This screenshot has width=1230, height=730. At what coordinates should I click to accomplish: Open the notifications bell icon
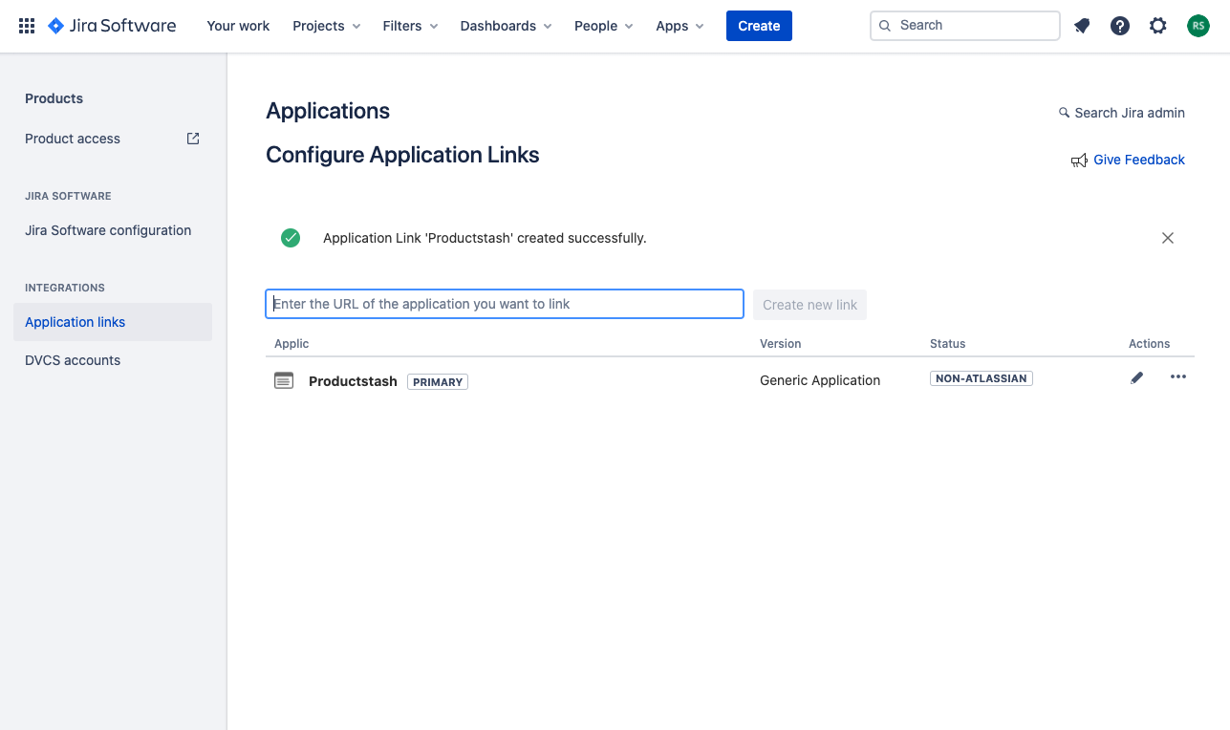pyautogui.click(x=1082, y=26)
